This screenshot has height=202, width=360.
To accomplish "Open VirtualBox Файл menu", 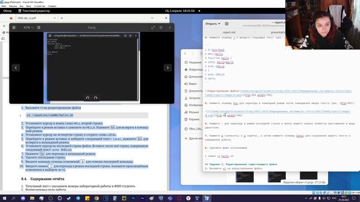I will pyautogui.click(x=4, y=6).
